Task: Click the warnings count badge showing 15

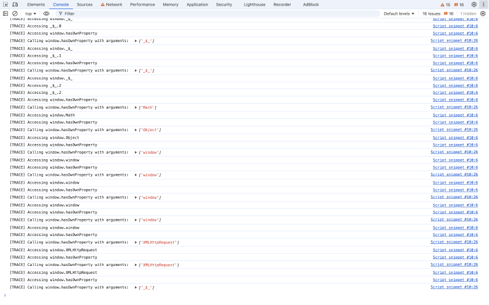Action: coord(445,5)
